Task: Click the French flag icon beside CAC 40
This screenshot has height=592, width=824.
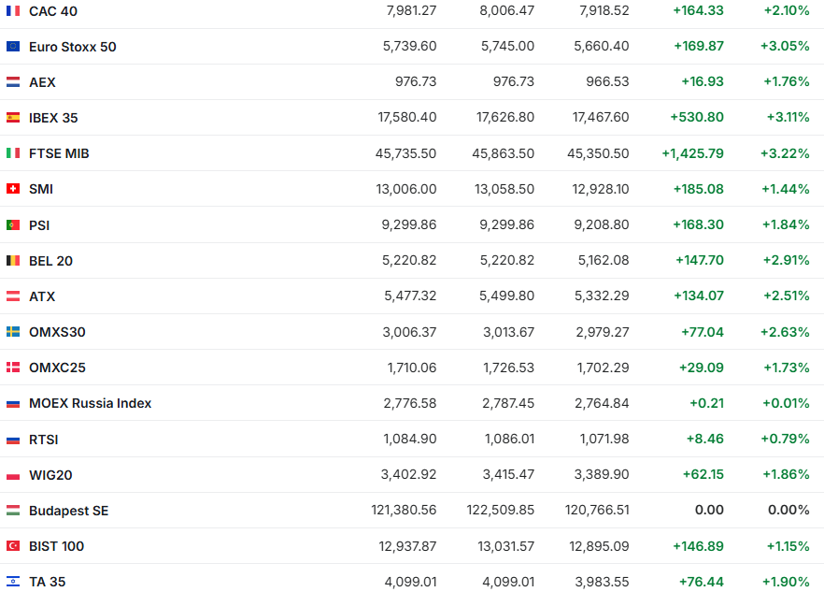Action: (13, 11)
